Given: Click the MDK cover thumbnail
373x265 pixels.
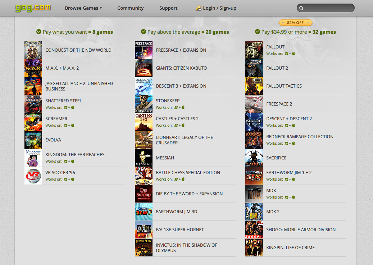Looking at the screenshot, I should tap(254, 194).
